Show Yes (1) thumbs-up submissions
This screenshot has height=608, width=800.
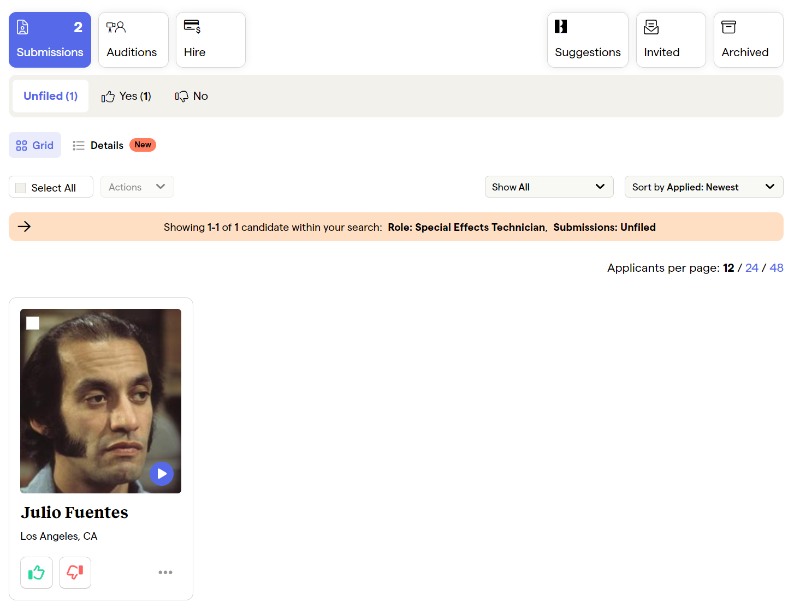pyautogui.click(x=126, y=96)
